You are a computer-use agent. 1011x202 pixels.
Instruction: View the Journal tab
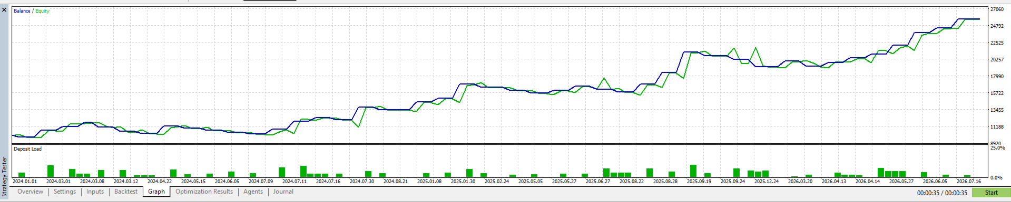283,192
